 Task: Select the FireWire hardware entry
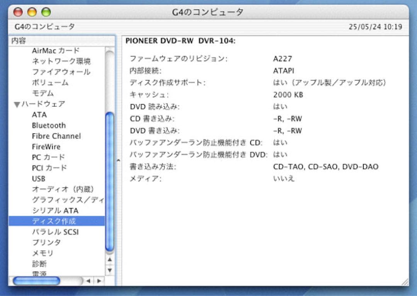pos(46,146)
